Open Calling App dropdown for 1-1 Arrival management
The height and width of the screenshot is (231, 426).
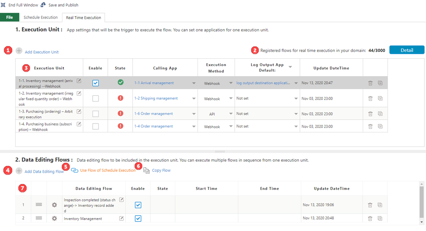(194, 83)
